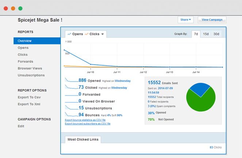The image size is (242, 158).
Task: Click the Bounces sparkline thumbnail
Action: coord(72,114)
